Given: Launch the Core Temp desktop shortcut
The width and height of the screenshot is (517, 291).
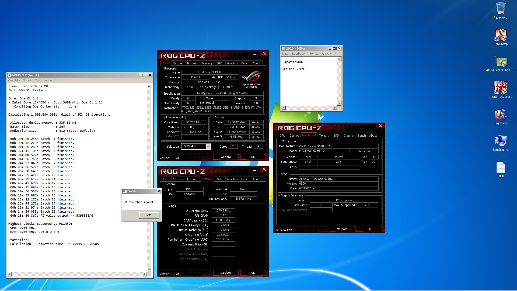Looking at the screenshot, I should click(500, 37).
